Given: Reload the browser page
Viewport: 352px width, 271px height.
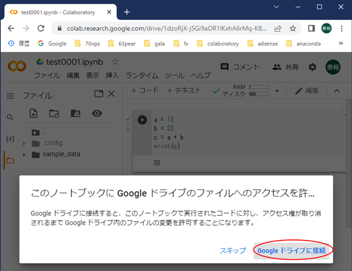Looking at the screenshot, I should [41, 29].
